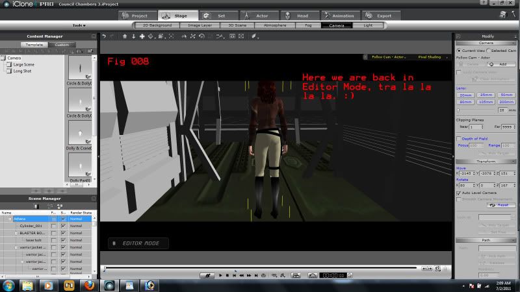The width and height of the screenshot is (520, 292).
Task: Open the Tools dropdown menu
Action: [x=79, y=25]
